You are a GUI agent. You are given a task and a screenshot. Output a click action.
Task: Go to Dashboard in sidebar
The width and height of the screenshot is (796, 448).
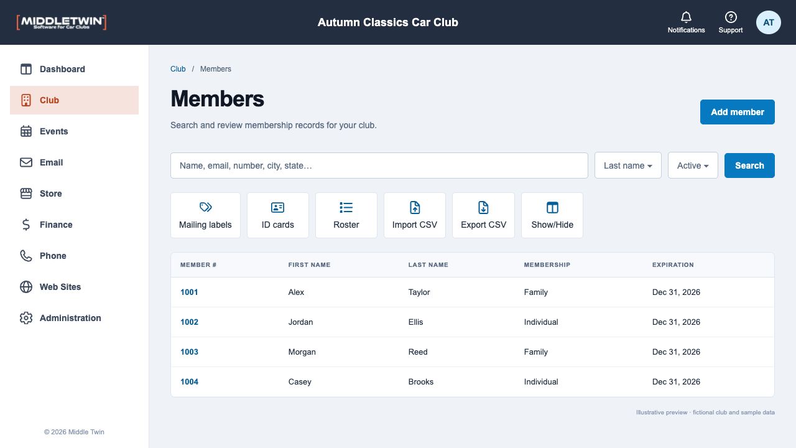pos(74,69)
